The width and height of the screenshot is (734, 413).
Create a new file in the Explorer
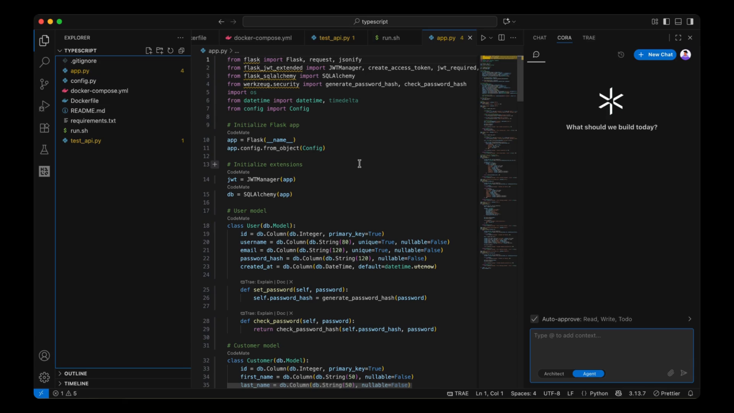tap(149, 50)
